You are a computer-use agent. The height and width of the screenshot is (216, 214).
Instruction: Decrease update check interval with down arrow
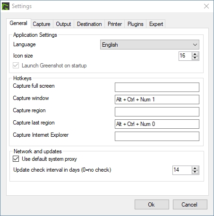[195, 172]
